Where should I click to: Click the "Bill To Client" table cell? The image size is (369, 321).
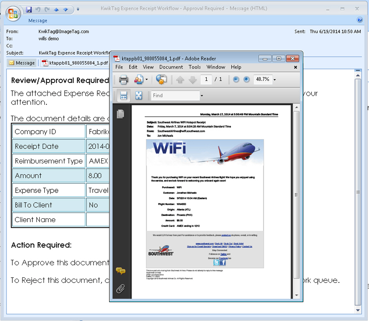coord(49,205)
